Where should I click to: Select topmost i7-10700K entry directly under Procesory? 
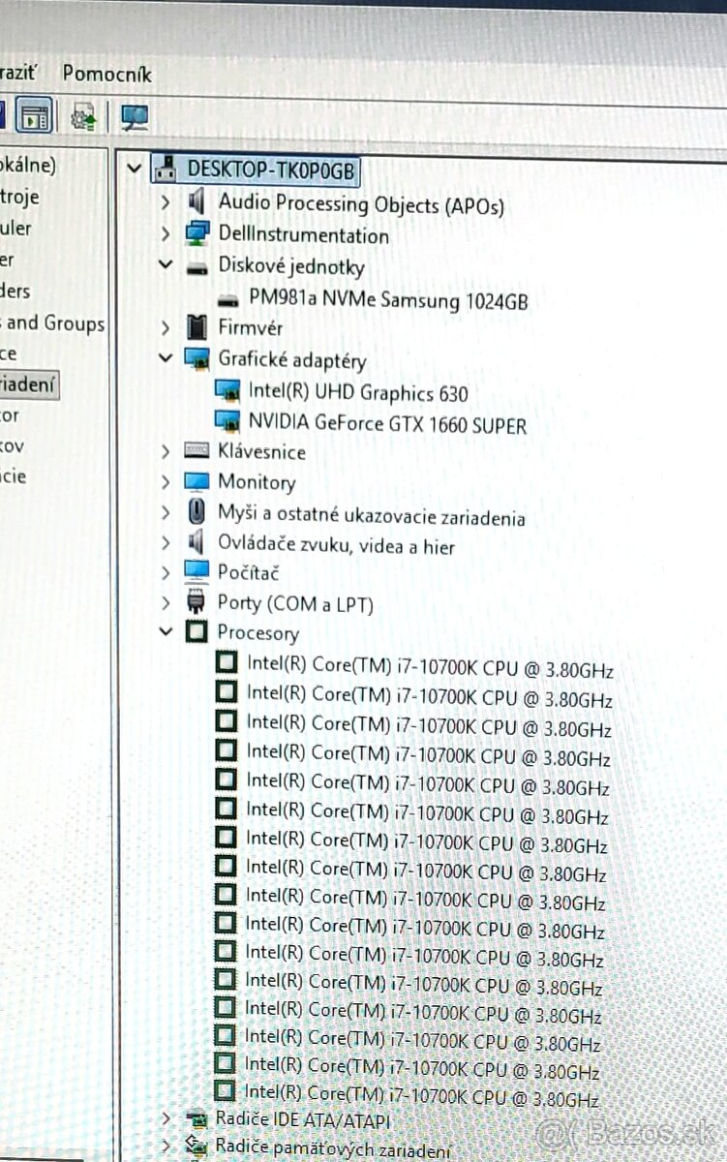click(x=430, y=667)
